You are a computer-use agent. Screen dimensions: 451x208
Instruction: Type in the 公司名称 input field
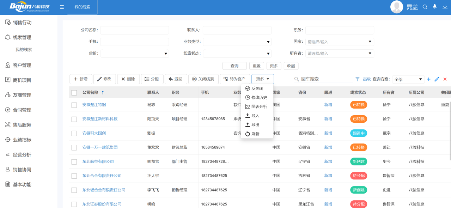[134, 30]
